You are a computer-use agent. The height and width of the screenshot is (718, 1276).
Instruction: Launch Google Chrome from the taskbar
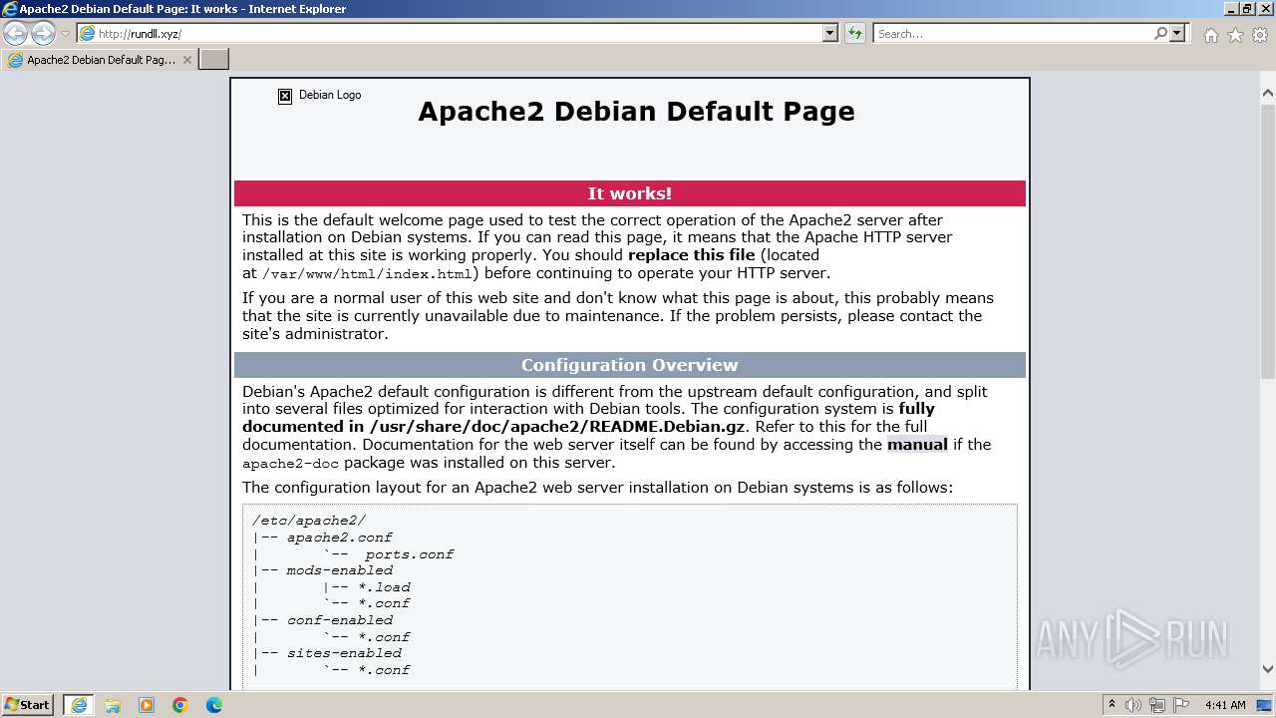coord(180,705)
